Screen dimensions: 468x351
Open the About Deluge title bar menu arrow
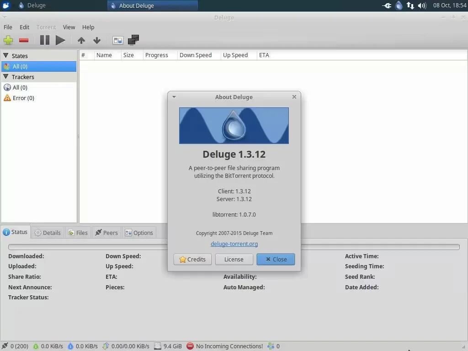174,97
